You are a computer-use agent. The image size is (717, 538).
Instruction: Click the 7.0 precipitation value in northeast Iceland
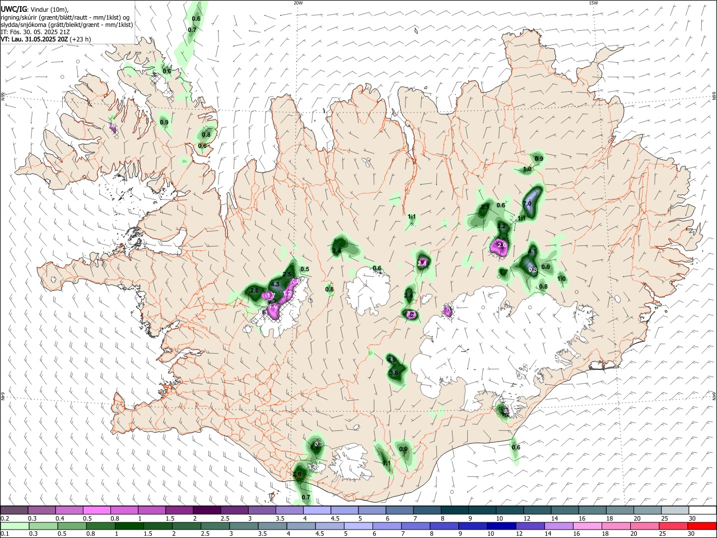pos(527,203)
